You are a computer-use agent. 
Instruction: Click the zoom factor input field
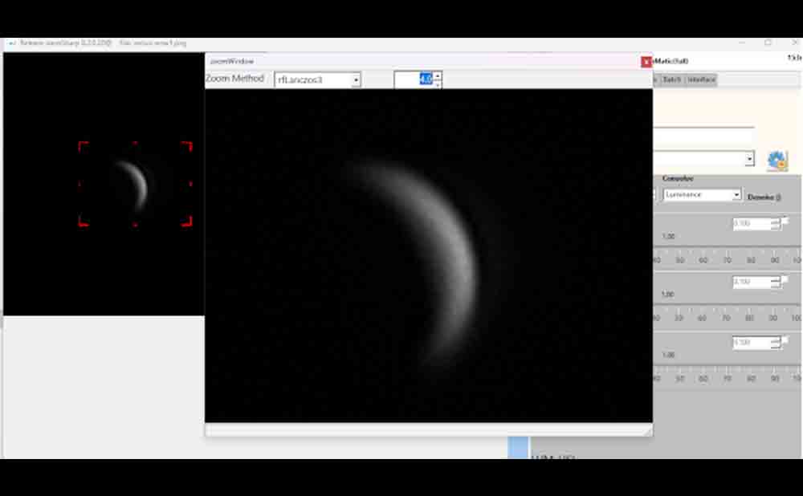point(414,79)
